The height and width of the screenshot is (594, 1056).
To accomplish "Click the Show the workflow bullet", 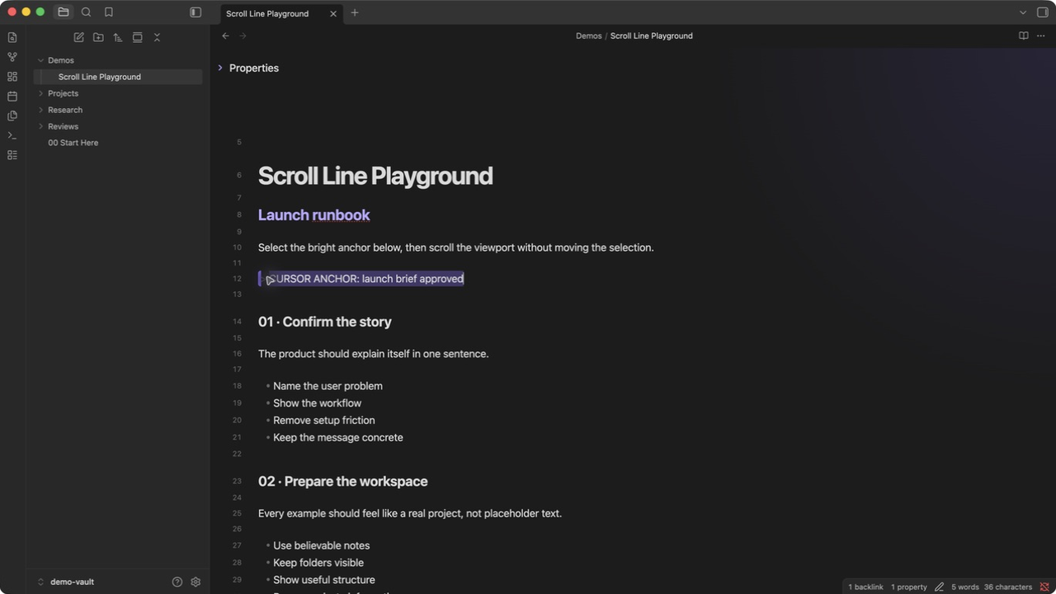I will click(317, 403).
